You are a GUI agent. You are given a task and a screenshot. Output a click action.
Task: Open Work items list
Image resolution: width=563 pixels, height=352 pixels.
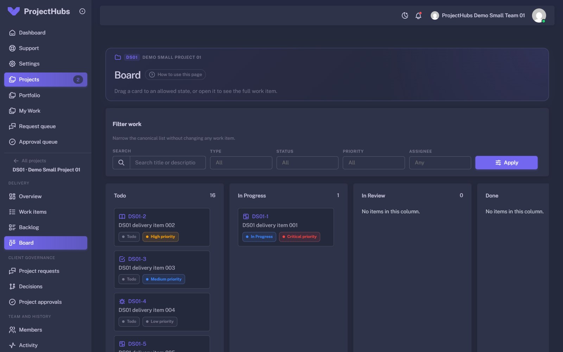click(46, 212)
